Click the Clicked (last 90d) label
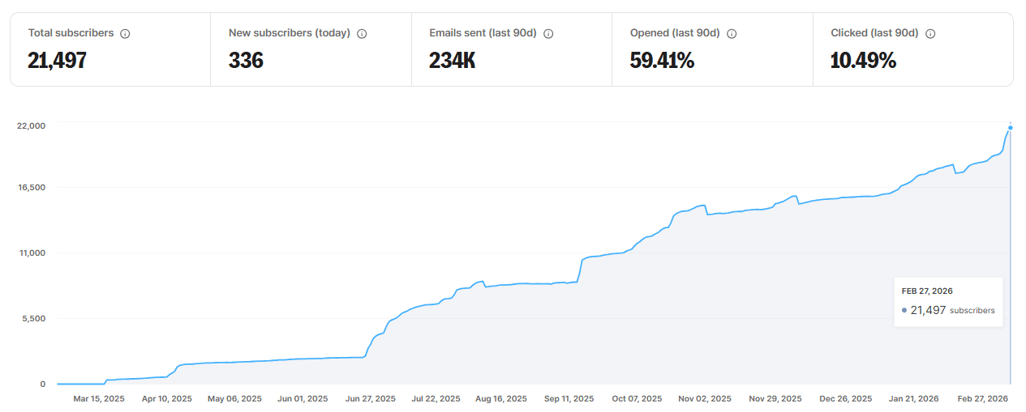This screenshot has height=412, width=1026. (x=874, y=33)
